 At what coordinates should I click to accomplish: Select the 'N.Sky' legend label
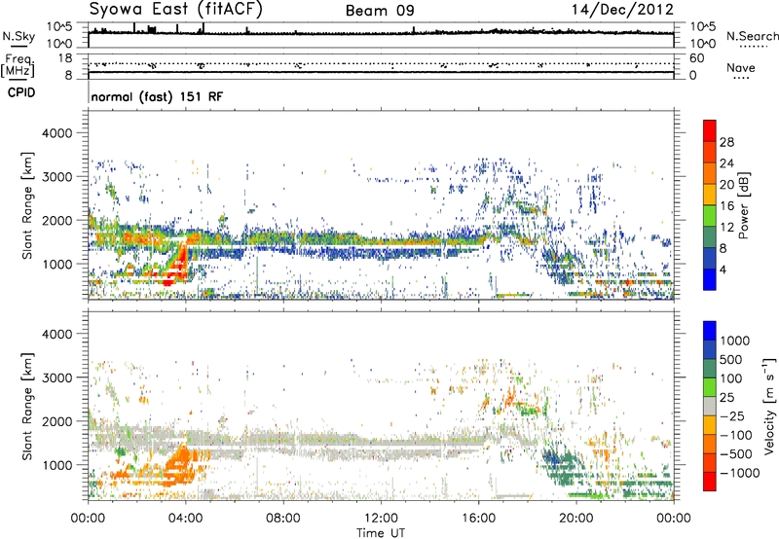[19, 36]
